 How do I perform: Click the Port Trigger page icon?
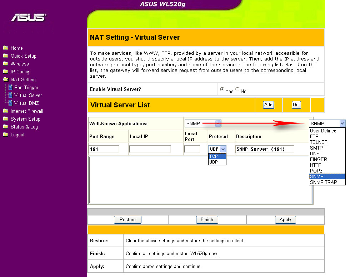click(10, 87)
